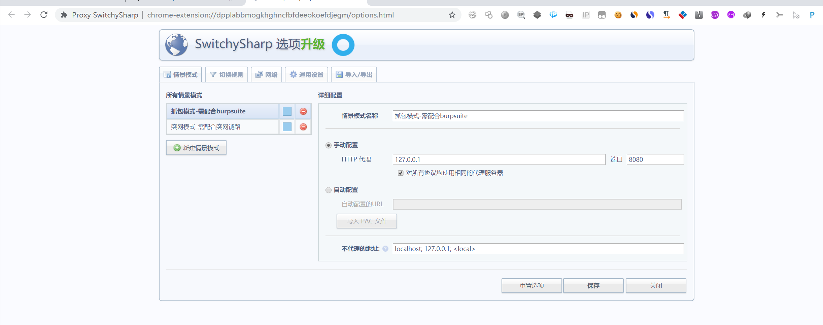The image size is (823, 325).
Task: Click the 新建情景模式 button
Action: tap(196, 148)
